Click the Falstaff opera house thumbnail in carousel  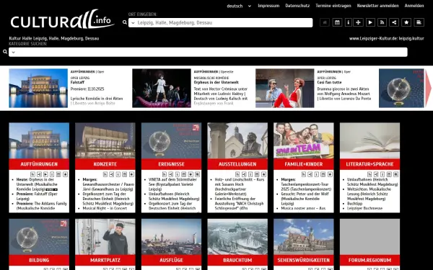click(38, 88)
